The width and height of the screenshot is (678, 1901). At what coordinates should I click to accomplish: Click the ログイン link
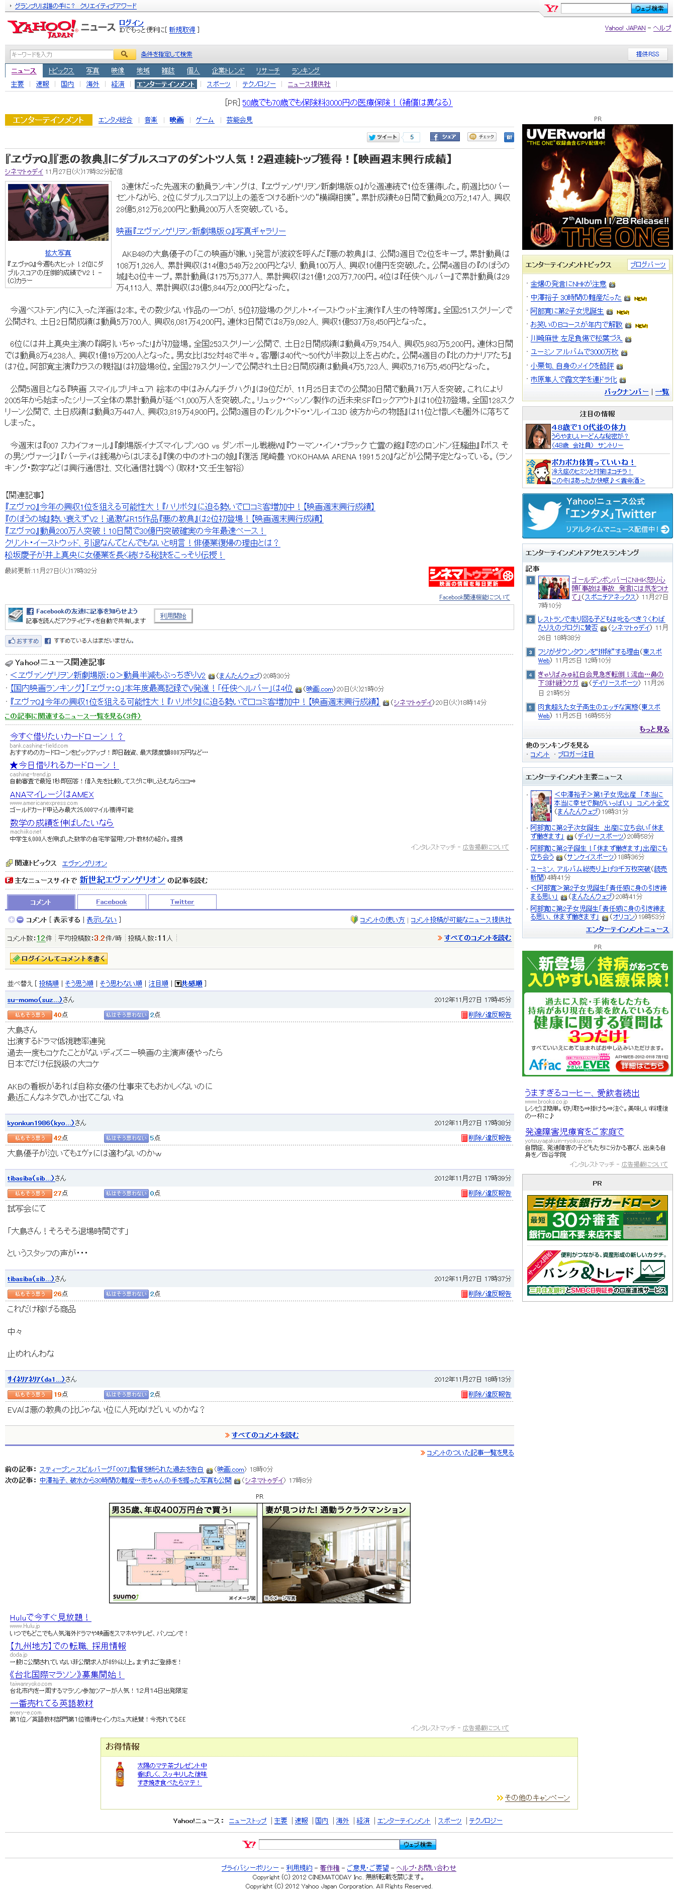(x=131, y=23)
